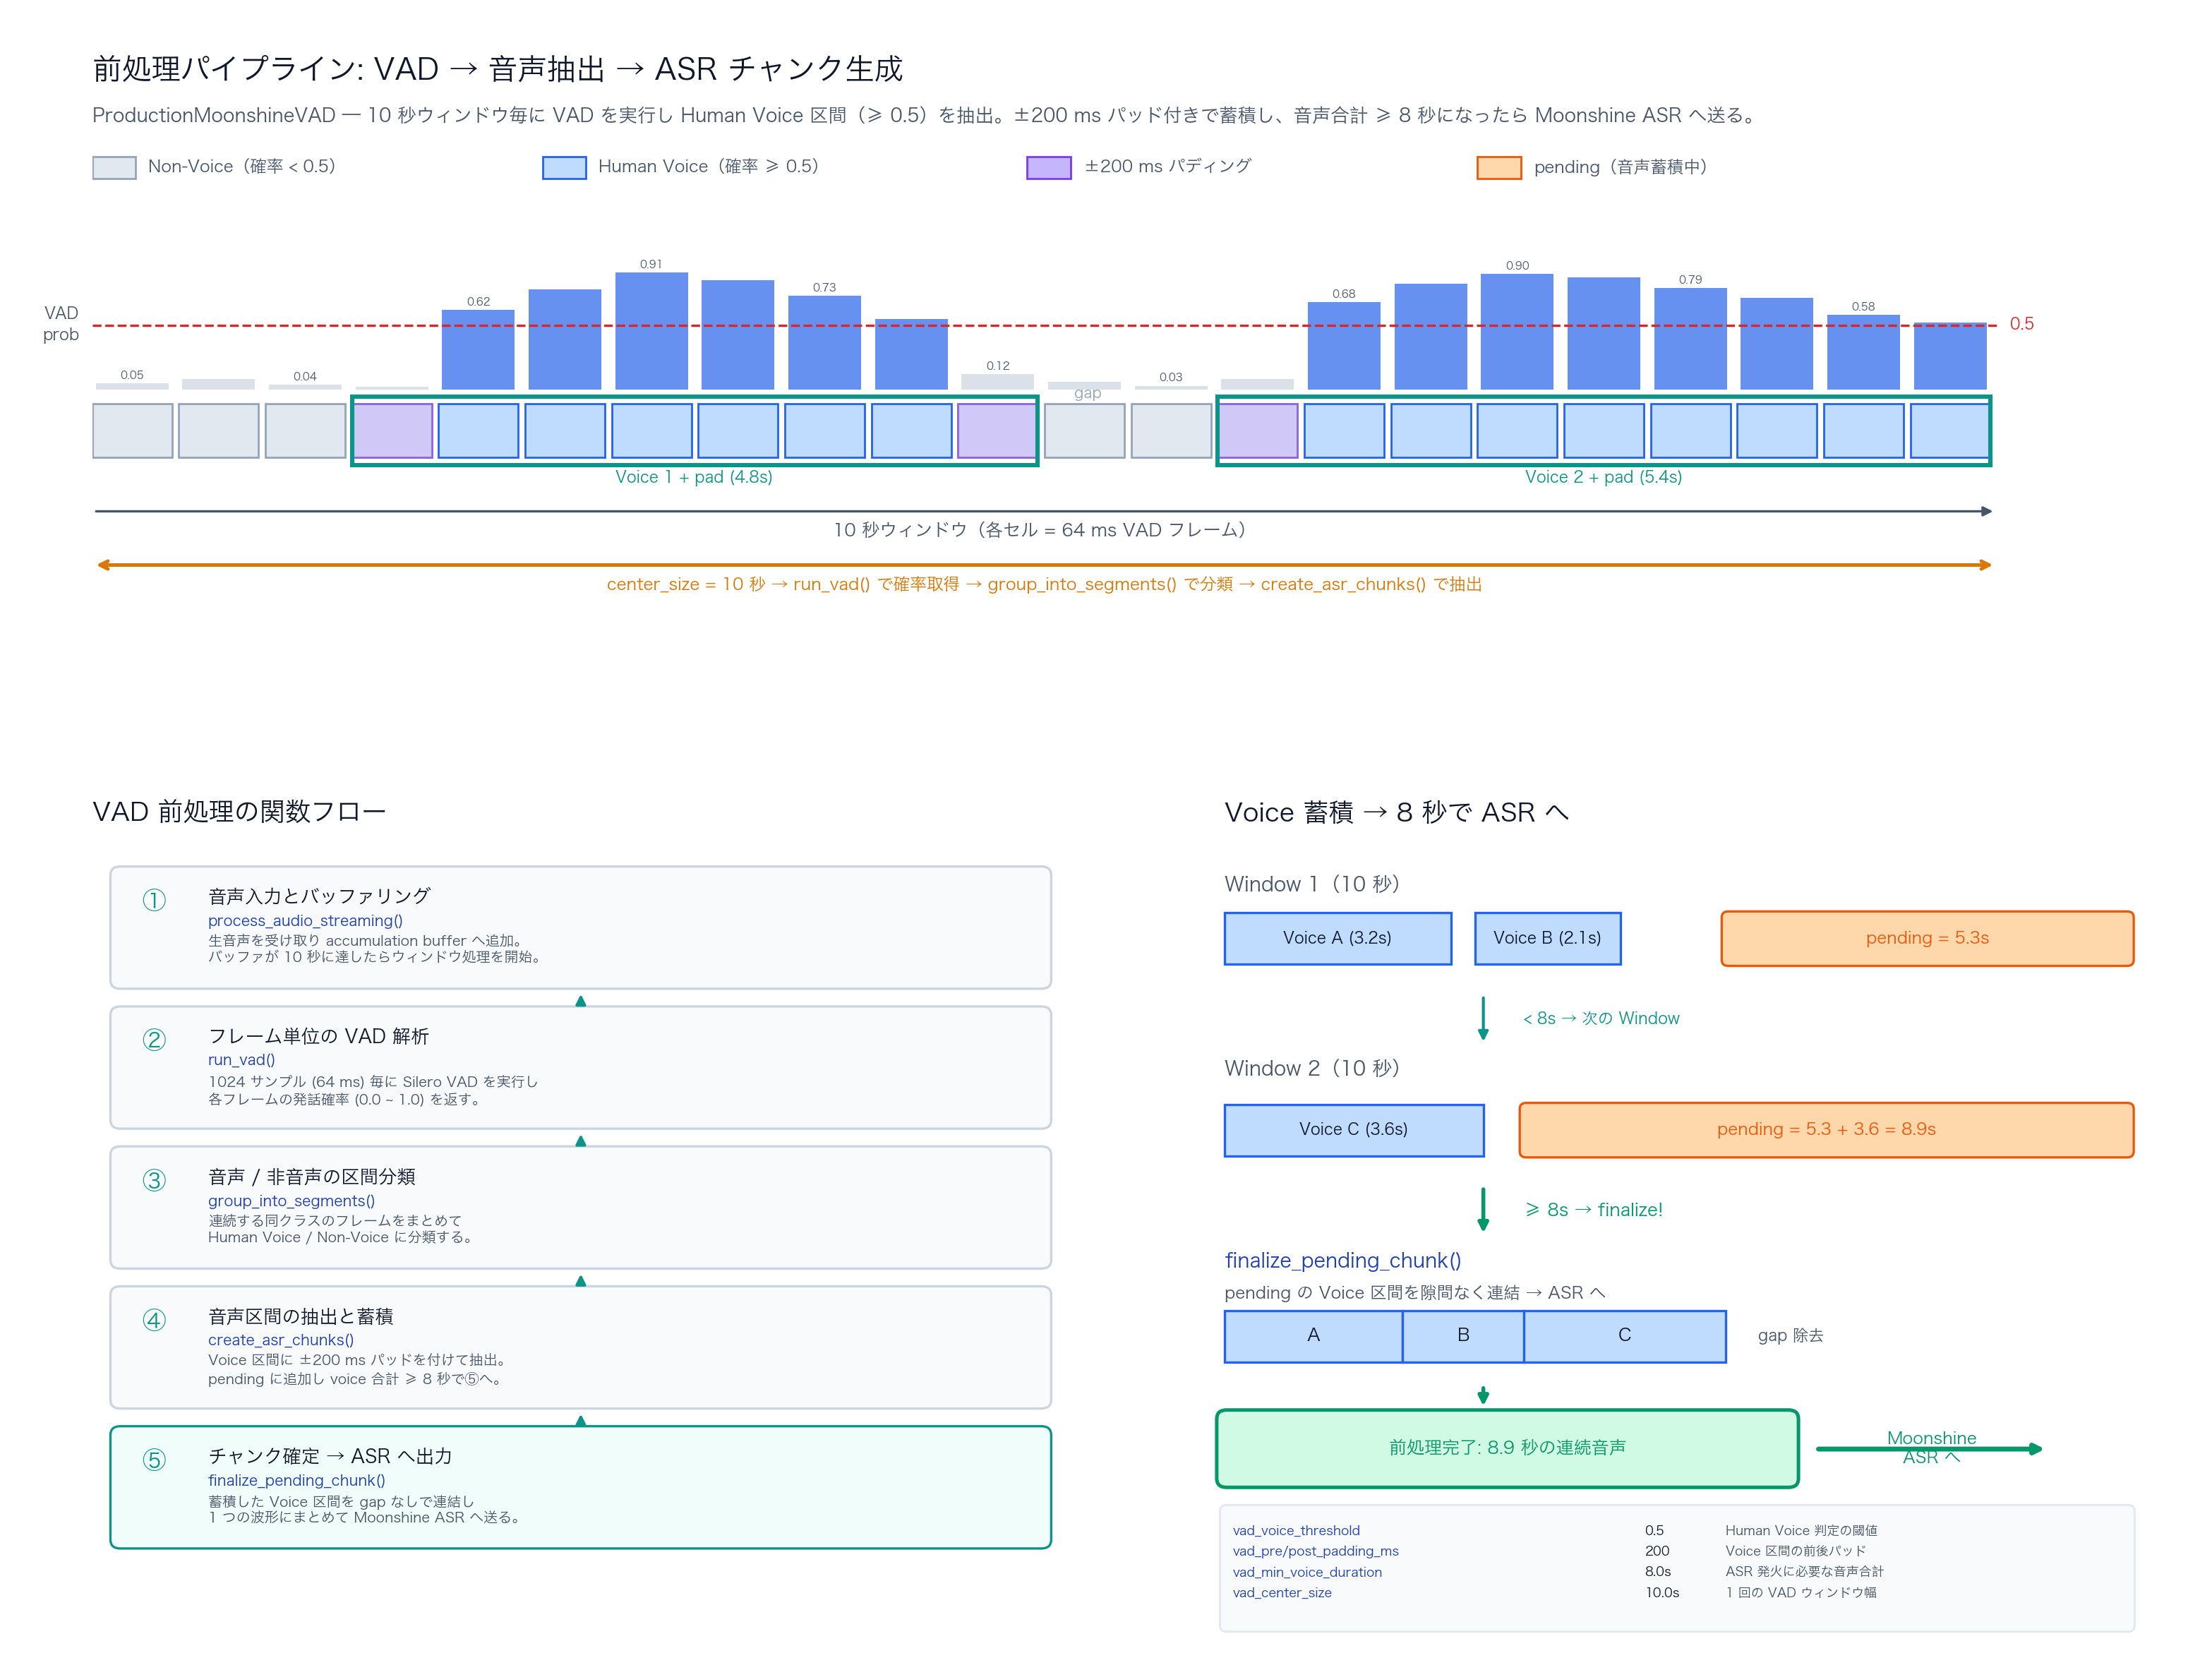Image resolution: width=2212 pixels, height=1677 pixels.
Task: Click the circled number ① step icon
Action: pyautogui.click(x=154, y=900)
